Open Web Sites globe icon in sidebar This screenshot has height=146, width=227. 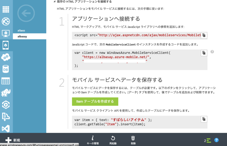point(6,22)
